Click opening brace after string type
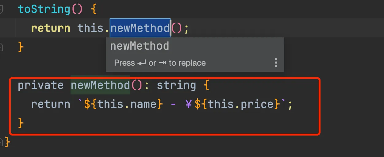Viewport: 384px width, 157px height. 206,85
